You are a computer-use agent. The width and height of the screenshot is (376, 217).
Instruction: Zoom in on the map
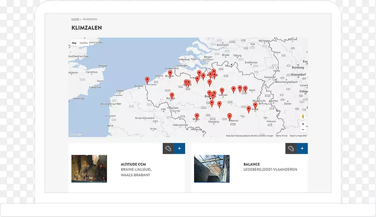tap(303, 124)
